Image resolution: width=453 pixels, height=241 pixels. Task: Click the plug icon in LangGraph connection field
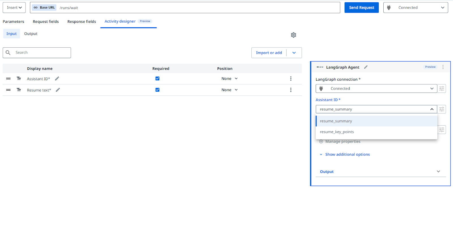tap(321, 89)
